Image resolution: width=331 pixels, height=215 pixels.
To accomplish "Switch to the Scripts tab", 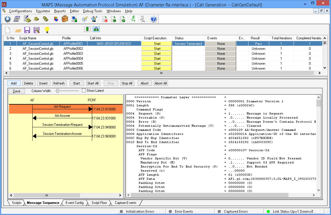I will tap(16, 203).
